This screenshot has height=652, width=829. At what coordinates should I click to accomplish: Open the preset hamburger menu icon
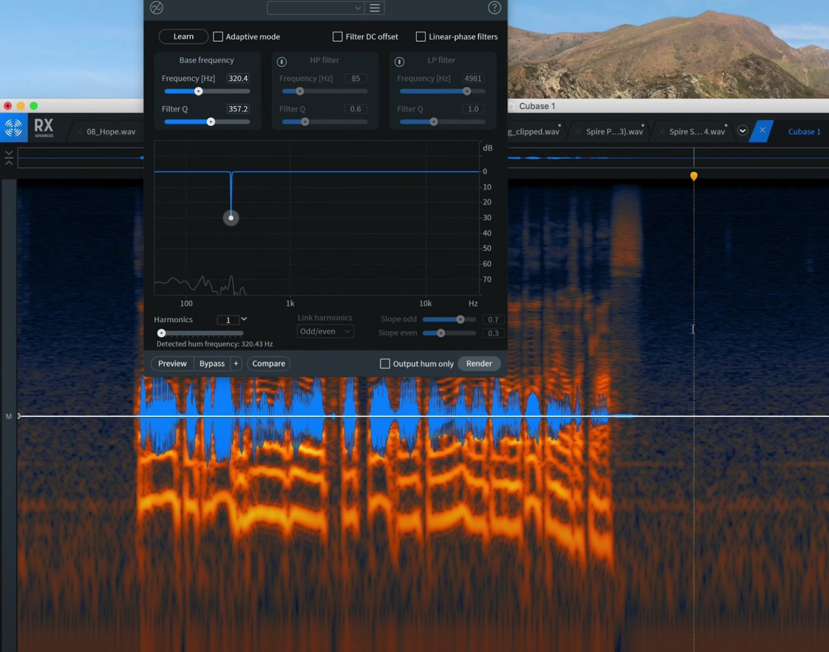pos(375,8)
